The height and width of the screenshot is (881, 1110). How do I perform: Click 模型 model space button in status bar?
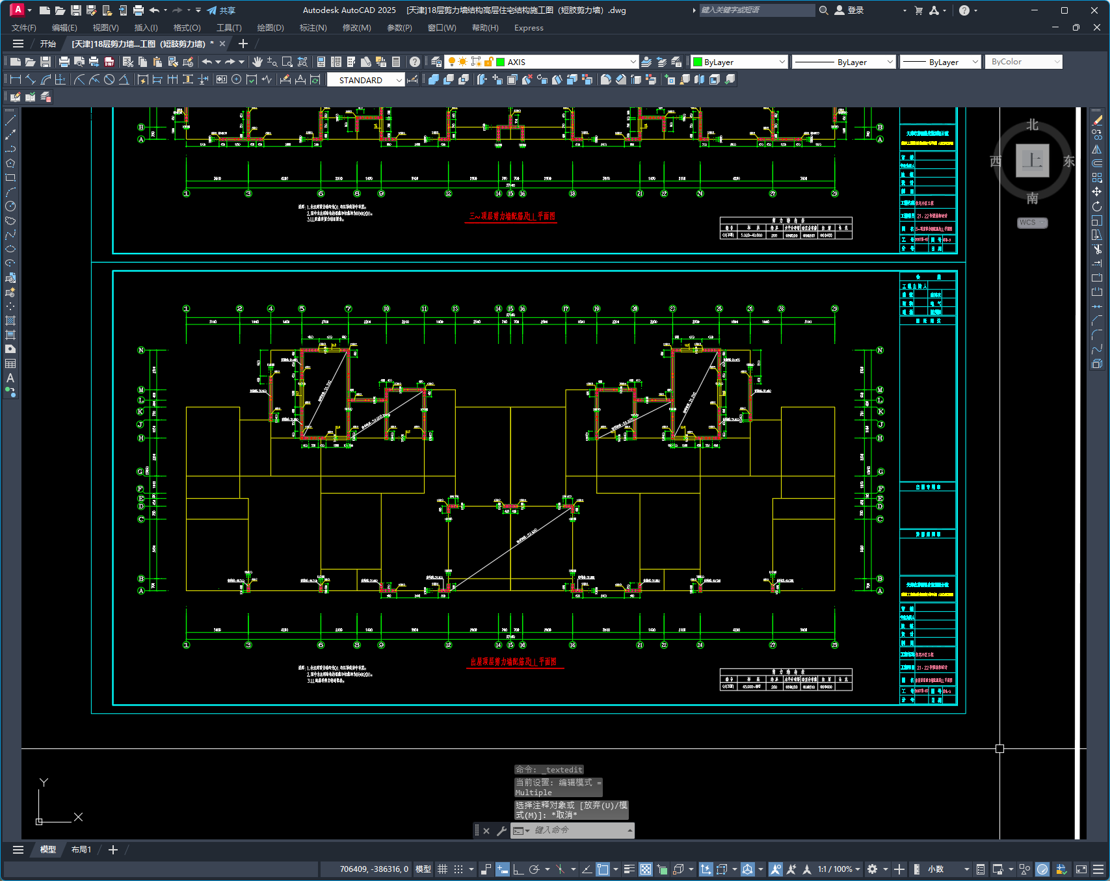(x=423, y=869)
